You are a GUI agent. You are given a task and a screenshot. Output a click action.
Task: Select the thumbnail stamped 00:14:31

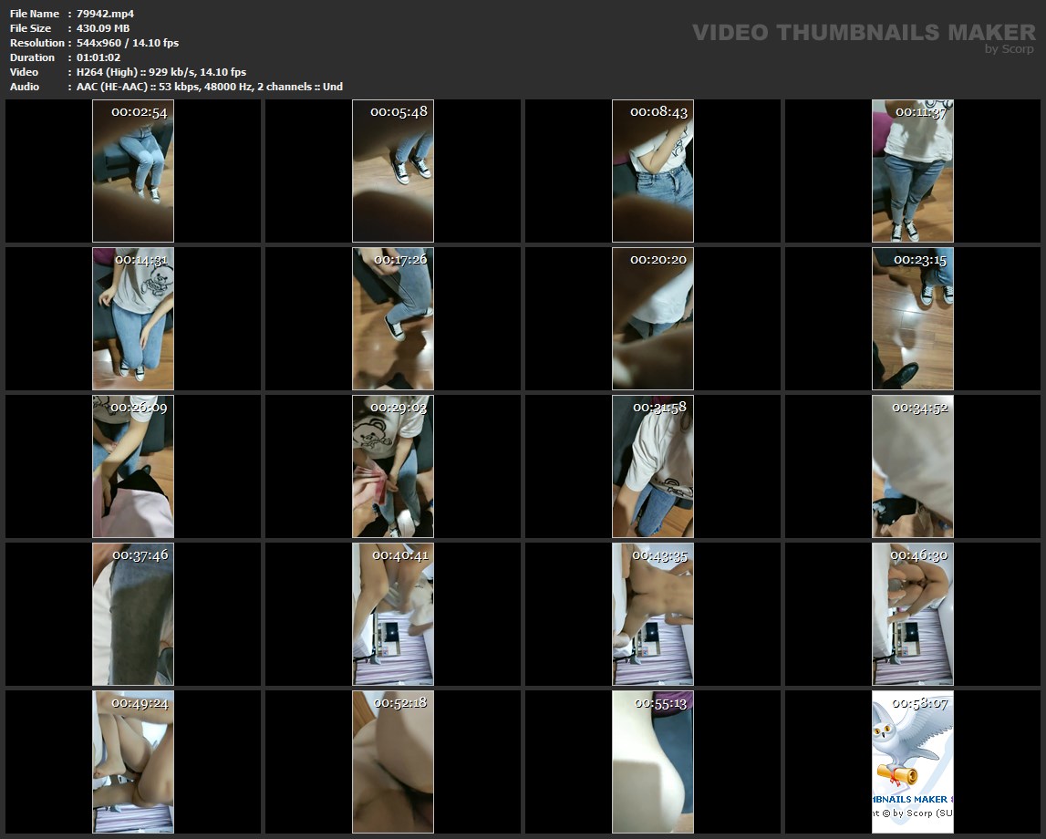(x=133, y=319)
